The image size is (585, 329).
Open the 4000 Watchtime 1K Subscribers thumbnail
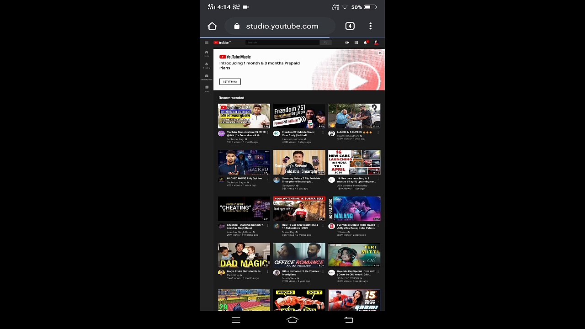click(299, 209)
